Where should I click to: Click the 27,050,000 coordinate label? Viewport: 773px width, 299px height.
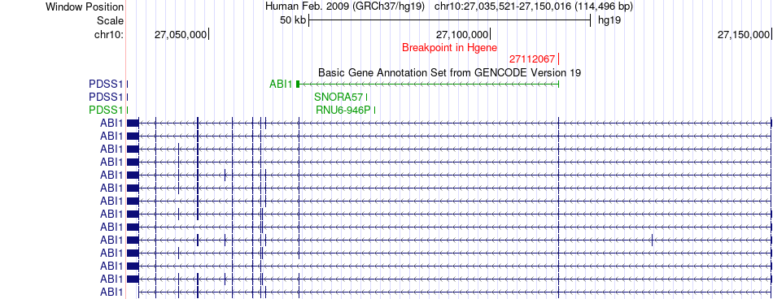pos(181,34)
